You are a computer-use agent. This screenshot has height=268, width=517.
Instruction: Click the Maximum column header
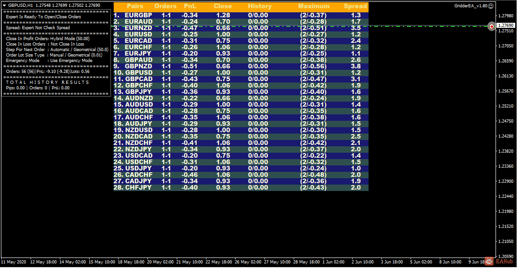tap(314, 6)
